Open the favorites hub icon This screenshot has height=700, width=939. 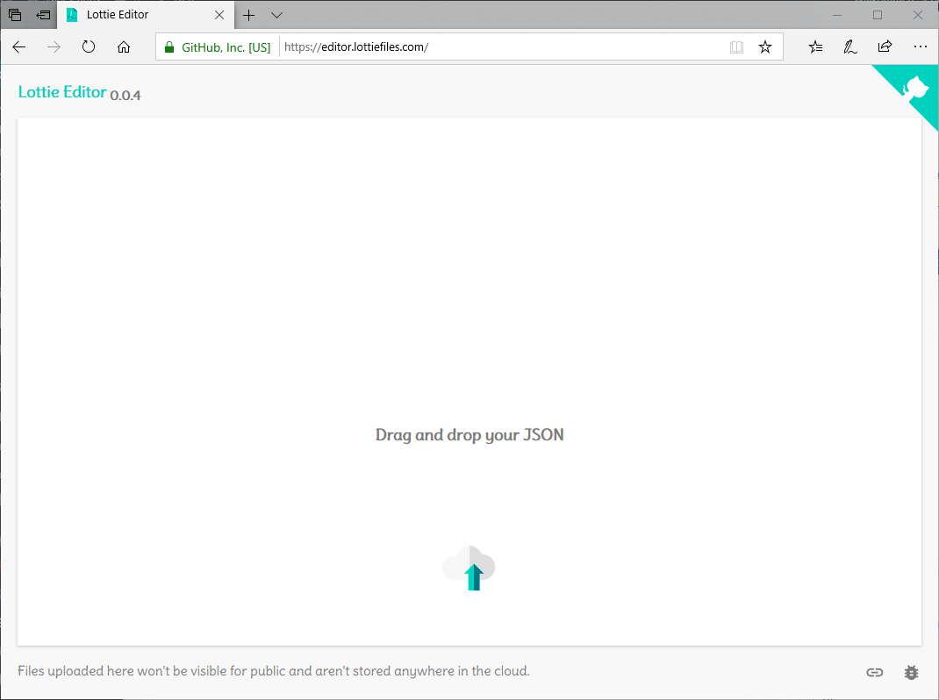(815, 47)
